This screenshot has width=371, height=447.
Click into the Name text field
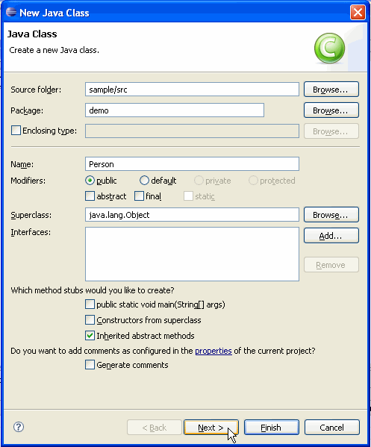[x=192, y=164]
